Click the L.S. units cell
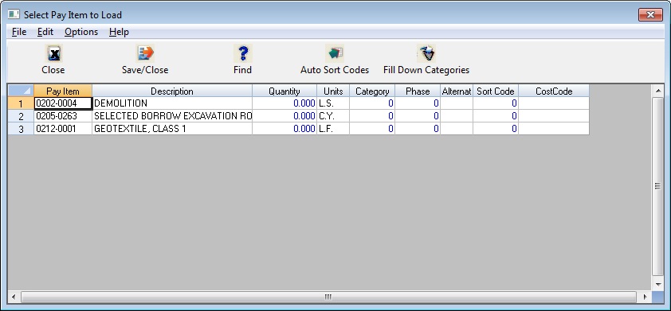671x311 pixels. coord(333,103)
